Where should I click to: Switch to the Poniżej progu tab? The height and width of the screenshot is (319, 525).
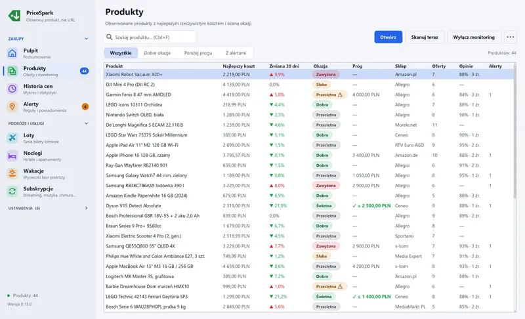198,53
